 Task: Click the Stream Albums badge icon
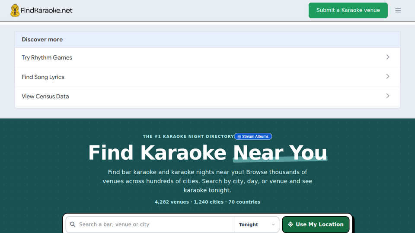pos(239,137)
